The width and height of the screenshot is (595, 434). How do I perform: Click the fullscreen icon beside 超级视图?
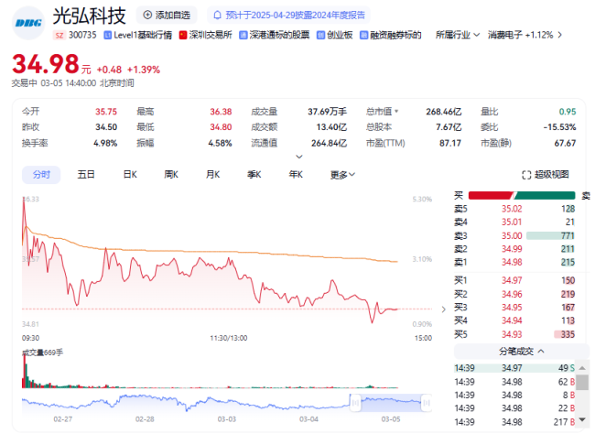[x=526, y=175]
